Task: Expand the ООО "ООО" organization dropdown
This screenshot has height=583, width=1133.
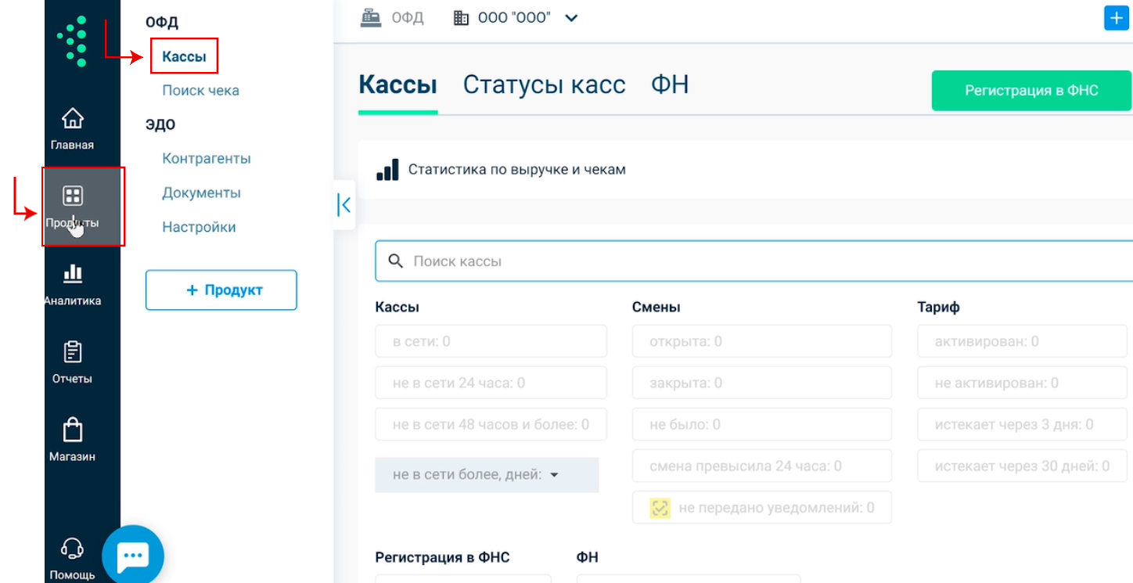Action: coord(571,18)
